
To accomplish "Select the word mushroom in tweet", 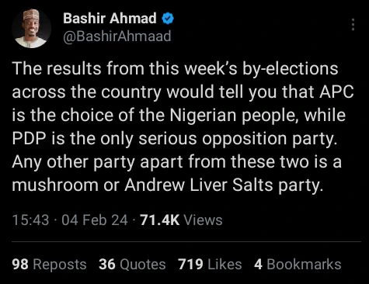I will click(x=55, y=185).
